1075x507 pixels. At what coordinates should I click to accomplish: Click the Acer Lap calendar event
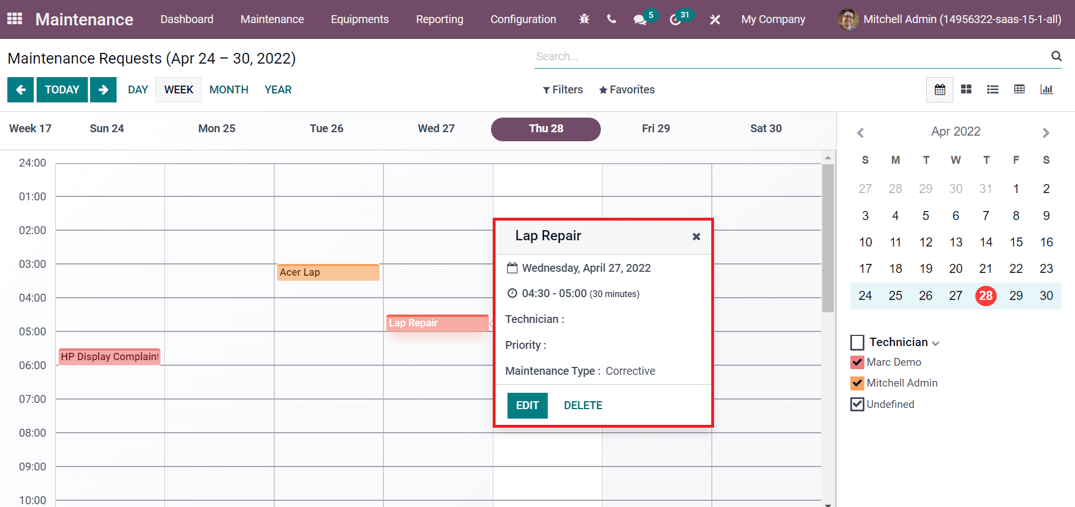click(x=328, y=272)
